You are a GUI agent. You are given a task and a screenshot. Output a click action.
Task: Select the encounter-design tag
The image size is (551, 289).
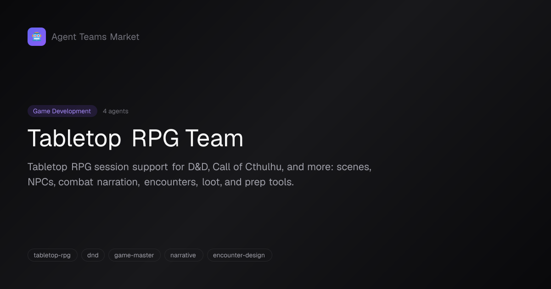239,255
